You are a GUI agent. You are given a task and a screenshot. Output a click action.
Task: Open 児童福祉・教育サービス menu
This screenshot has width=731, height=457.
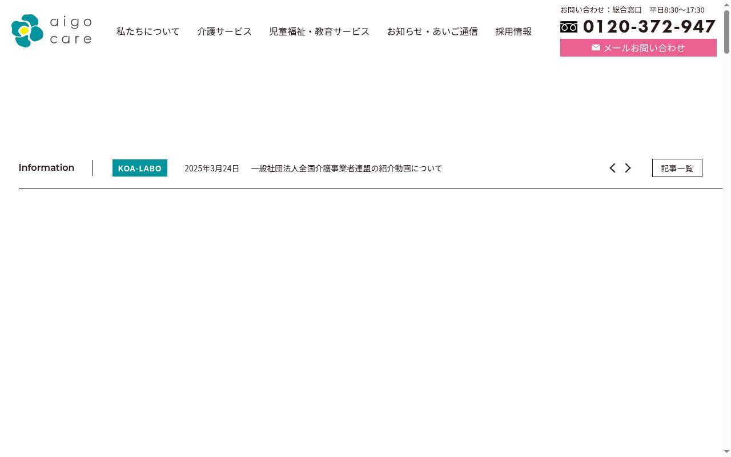(319, 31)
